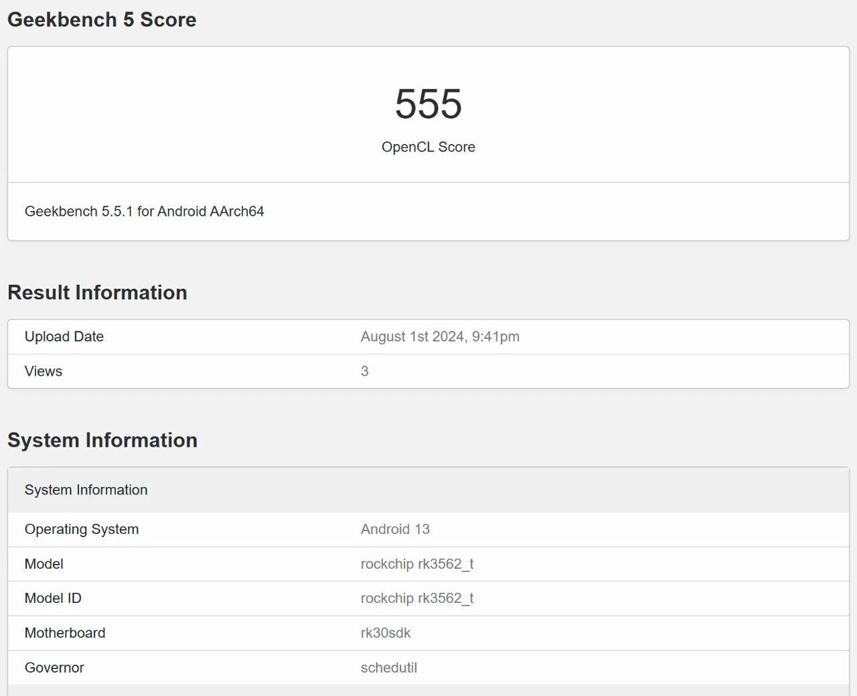Click the OpenCL Score label
The width and height of the screenshot is (857, 696).
click(x=428, y=147)
